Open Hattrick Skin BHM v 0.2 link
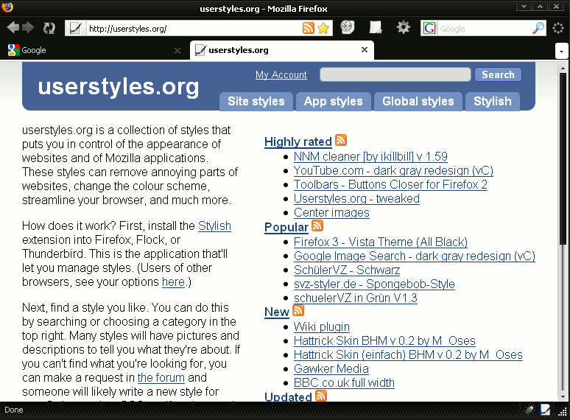This screenshot has width=570, height=420. point(384,340)
